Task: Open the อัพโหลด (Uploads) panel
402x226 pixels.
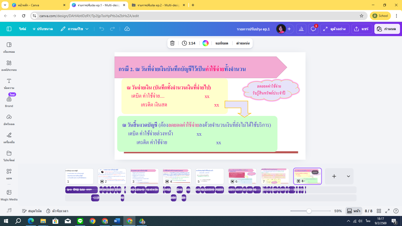Action: (9, 119)
